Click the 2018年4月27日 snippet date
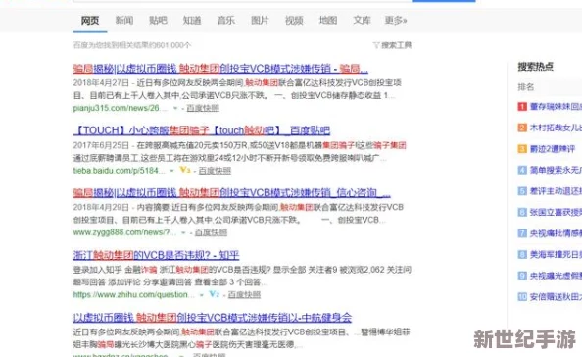This screenshot has height=357, width=582. [101, 83]
